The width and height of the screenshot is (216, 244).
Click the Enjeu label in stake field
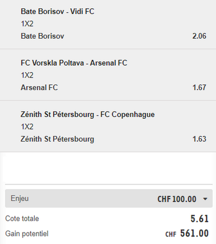[20, 198]
